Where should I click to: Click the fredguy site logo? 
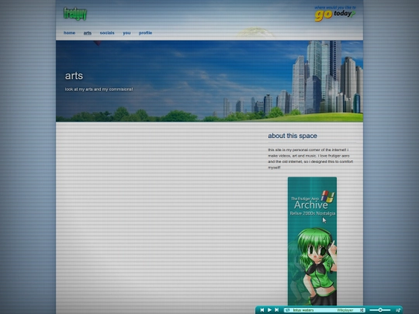[x=75, y=14]
